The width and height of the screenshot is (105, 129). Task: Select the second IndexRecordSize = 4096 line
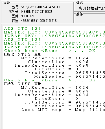pos(52,95)
